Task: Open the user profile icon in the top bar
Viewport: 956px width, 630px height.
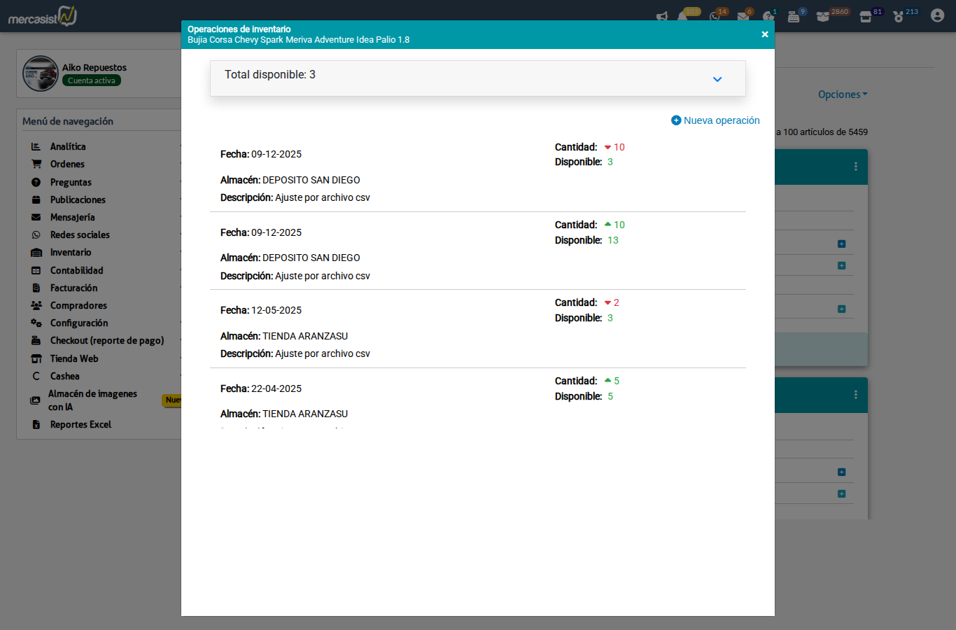Action: point(937,15)
